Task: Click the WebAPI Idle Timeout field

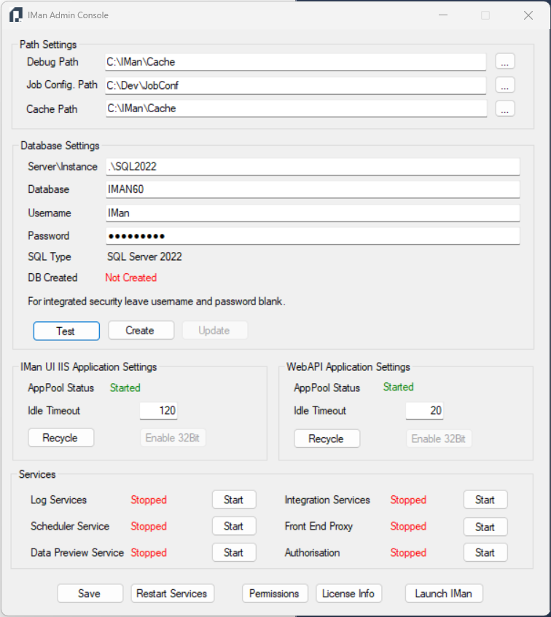Action: 425,411
